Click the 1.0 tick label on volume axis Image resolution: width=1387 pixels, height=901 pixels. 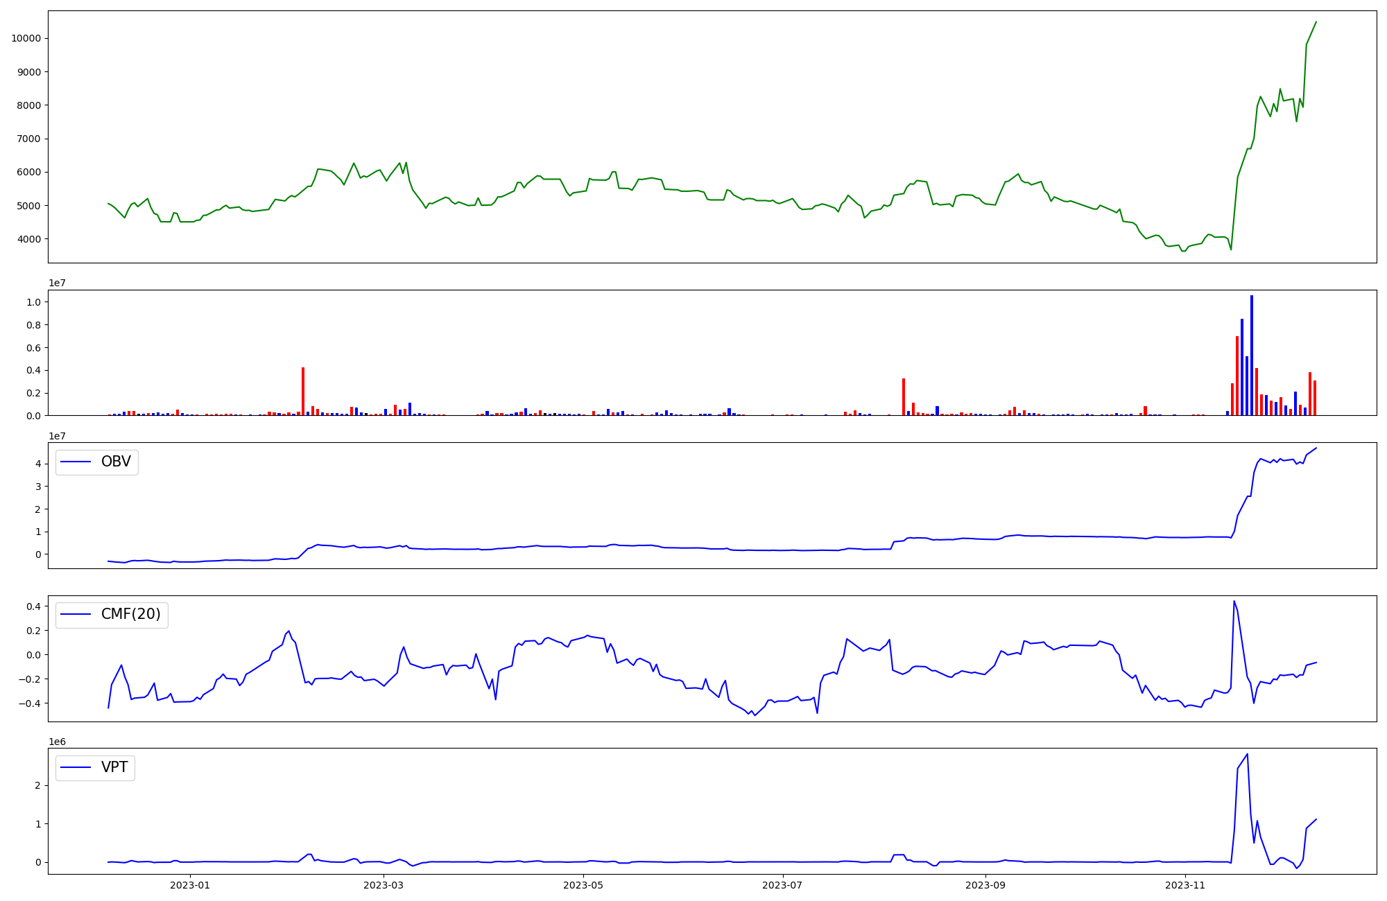(x=33, y=302)
